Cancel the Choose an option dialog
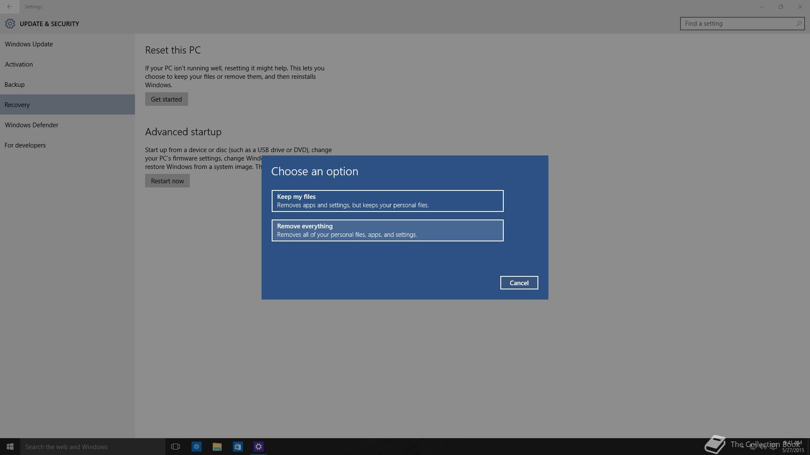The width and height of the screenshot is (810, 455). point(519,283)
